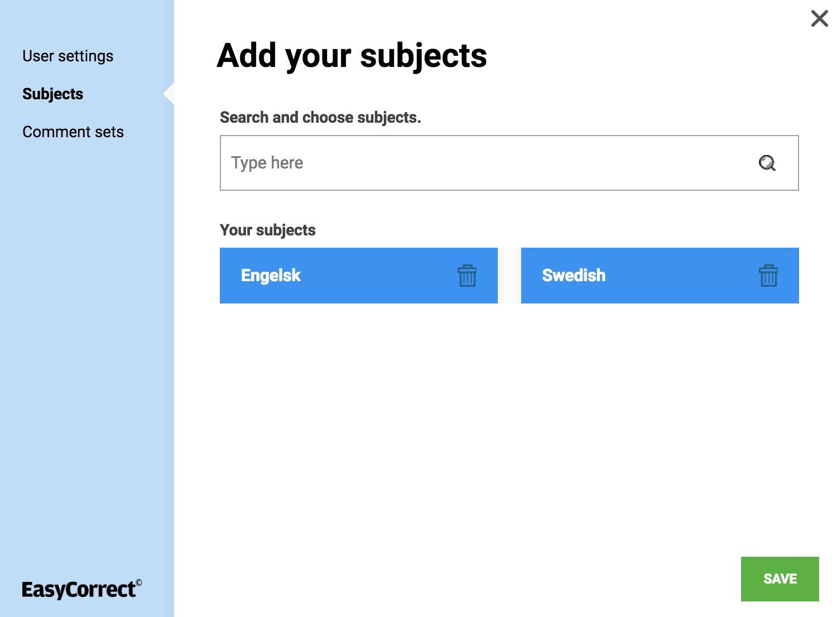Click the Engelsk subject name text
The height and width of the screenshot is (617, 837).
[x=271, y=276]
